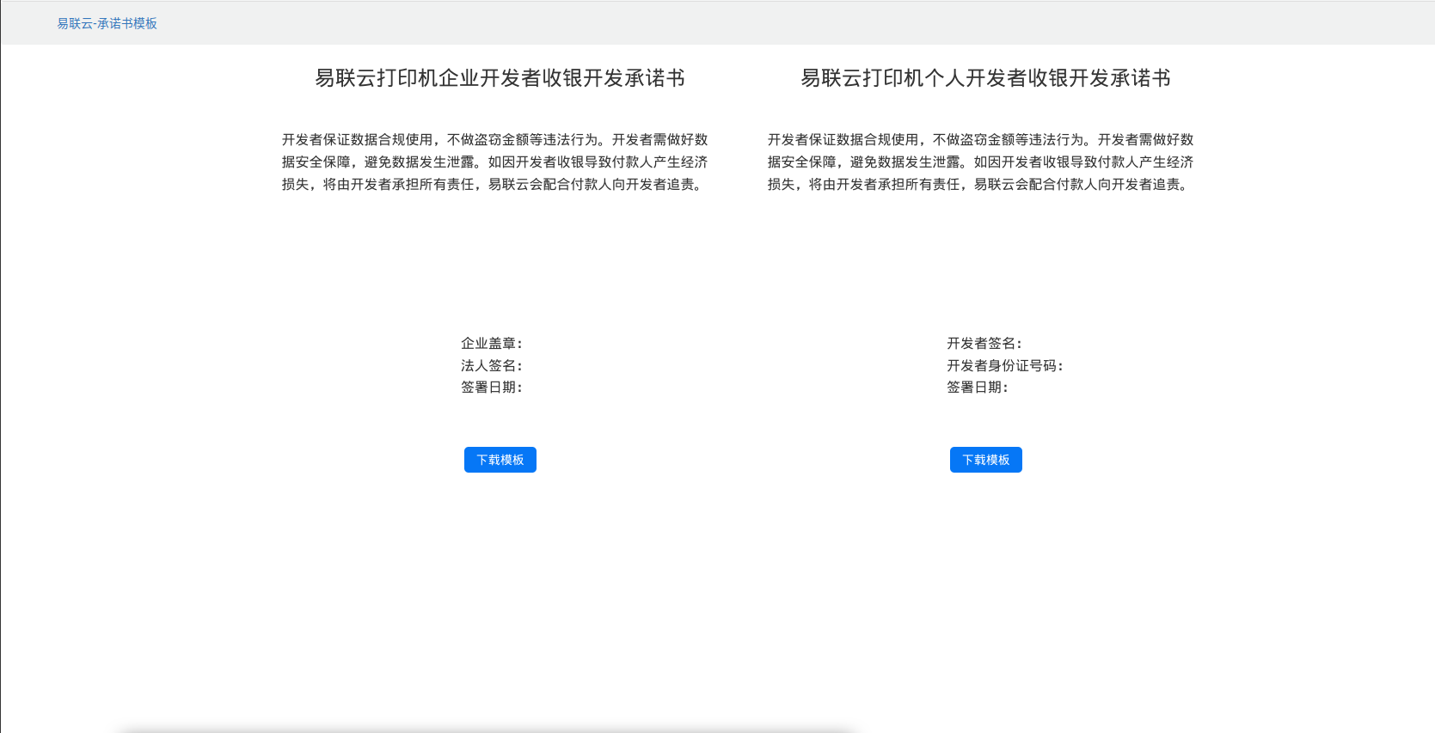Open the 易联云-承诺书模板 breadcrumb link

pos(107,23)
